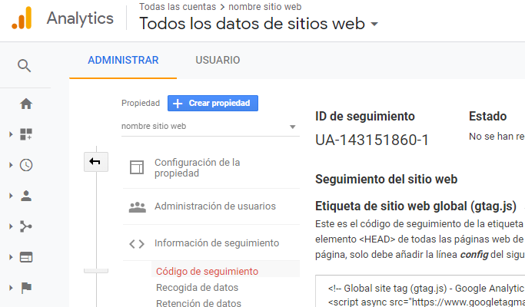Open the 'nombre sitio web' property dropdown
The width and height of the screenshot is (525, 307).
tap(211, 127)
